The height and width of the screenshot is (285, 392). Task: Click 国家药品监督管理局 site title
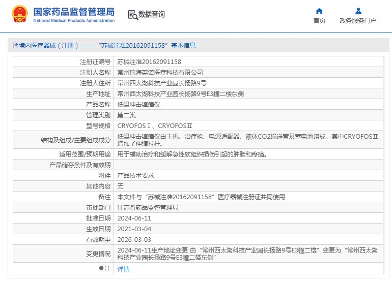pos(74,12)
